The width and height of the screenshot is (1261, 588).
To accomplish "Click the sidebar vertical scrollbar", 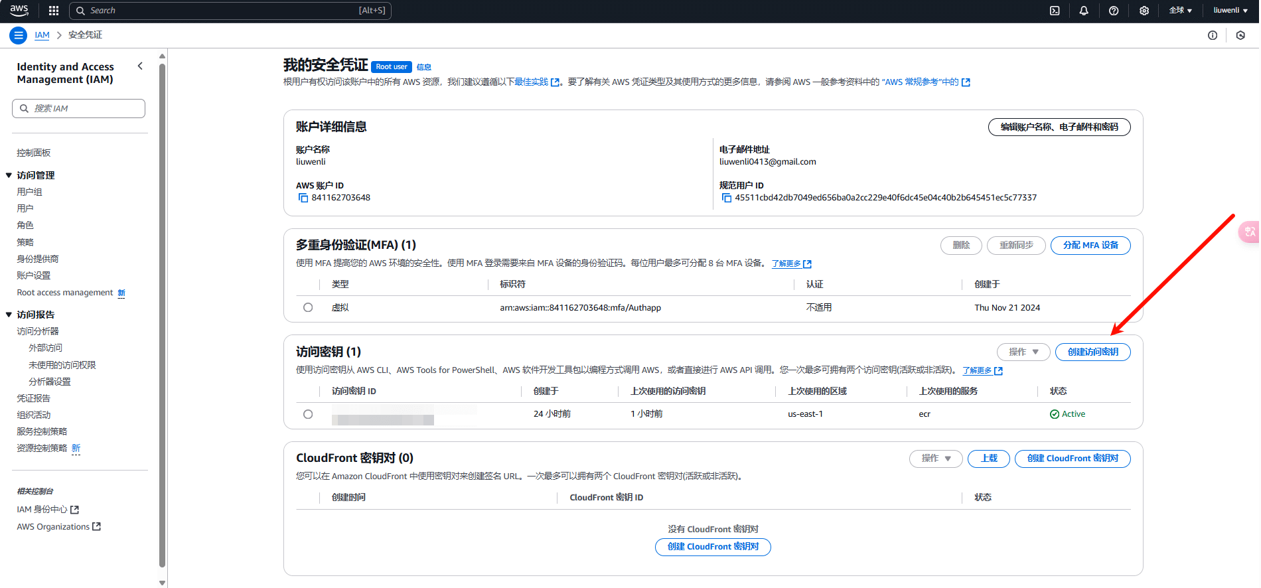I will [163, 315].
